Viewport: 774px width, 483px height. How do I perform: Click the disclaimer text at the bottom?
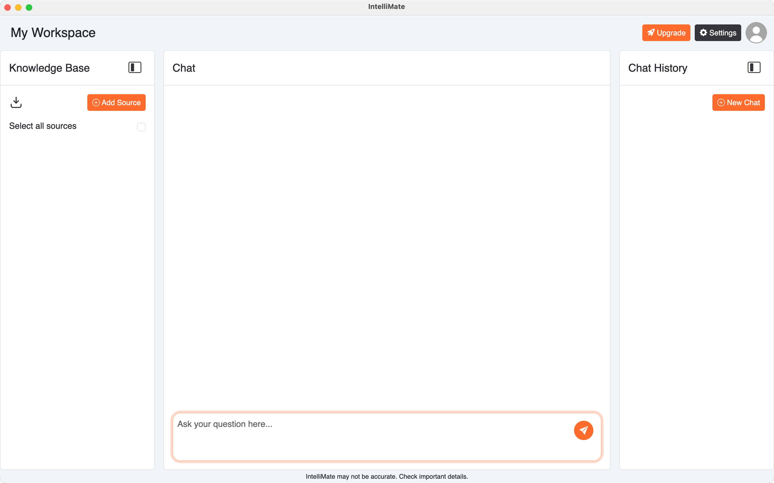pos(387,476)
